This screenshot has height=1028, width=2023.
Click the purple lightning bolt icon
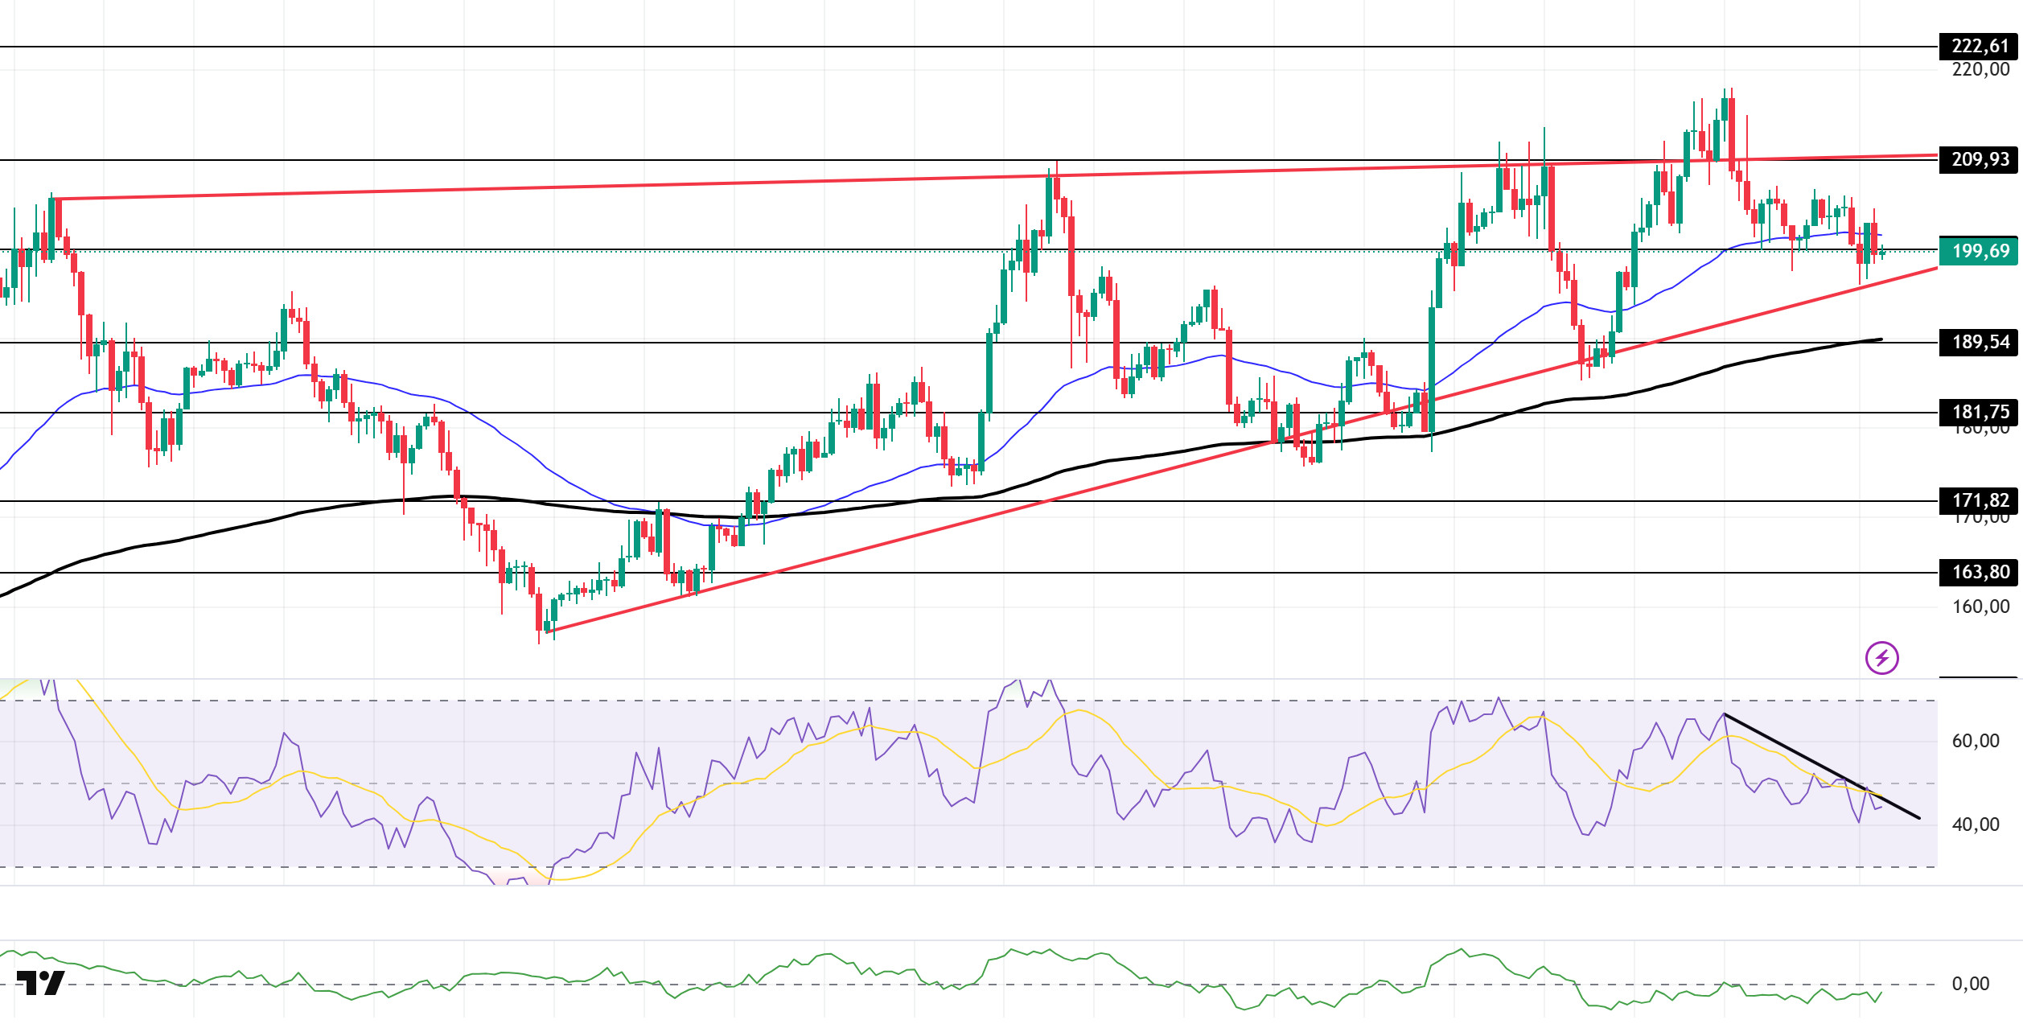click(1882, 658)
